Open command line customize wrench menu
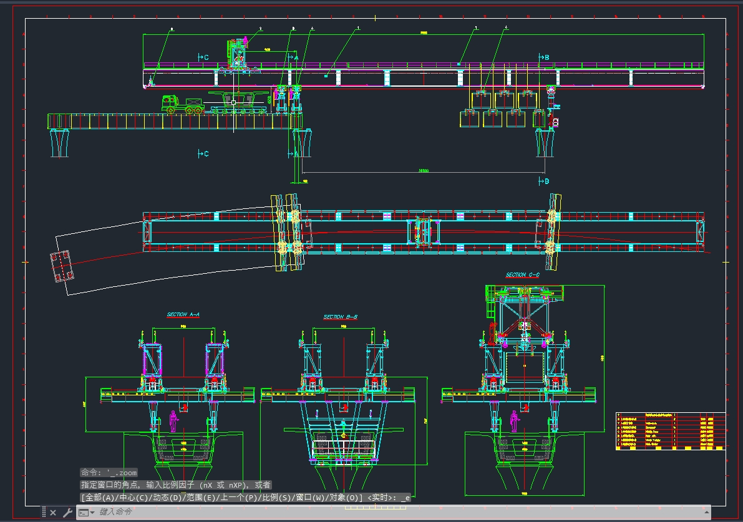The width and height of the screenshot is (743, 522). tap(67, 513)
